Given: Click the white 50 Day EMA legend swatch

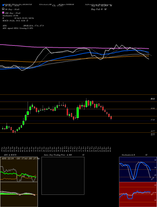Looking at the screenshot, I should coord(3,9).
